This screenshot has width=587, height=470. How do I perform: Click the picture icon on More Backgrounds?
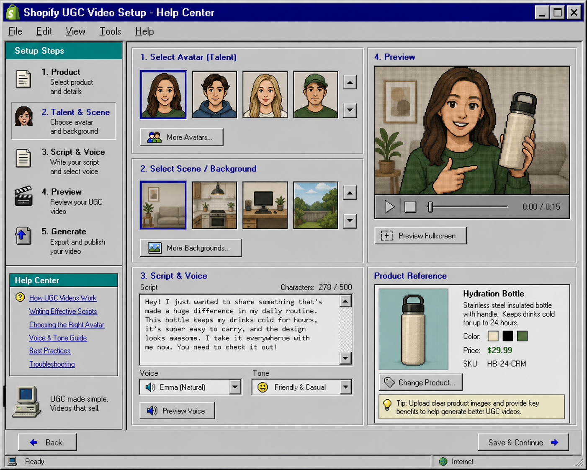point(154,248)
